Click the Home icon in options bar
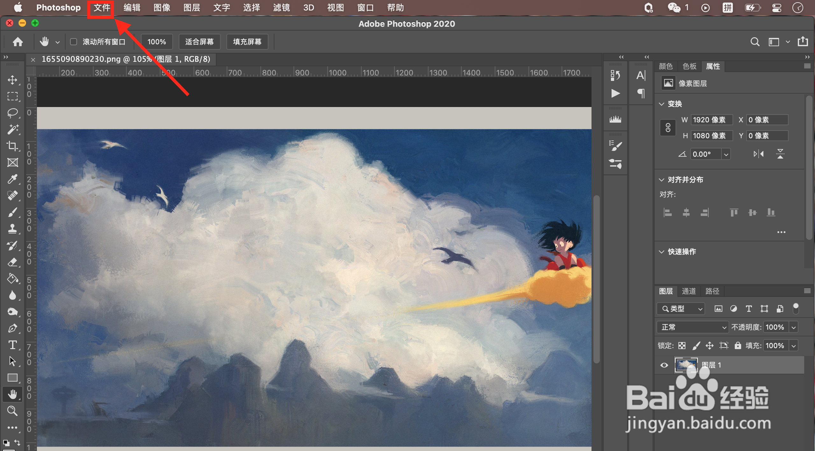Screen dimensions: 815x451 (18, 42)
